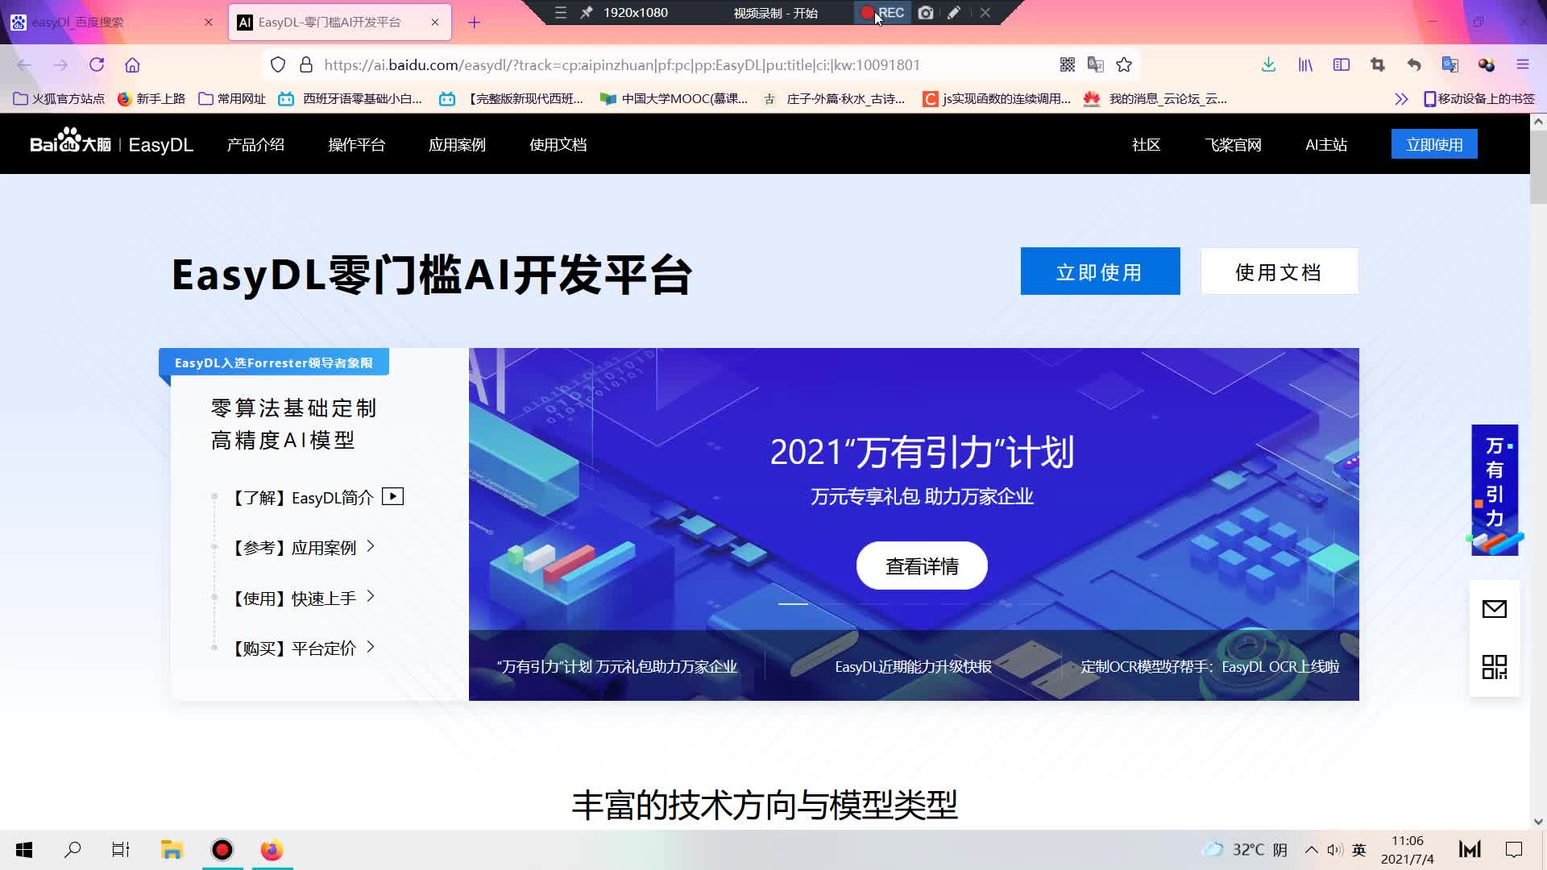The height and width of the screenshot is (870, 1547).
Task: Click the red REC record button
Action: (x=882, y=13)
